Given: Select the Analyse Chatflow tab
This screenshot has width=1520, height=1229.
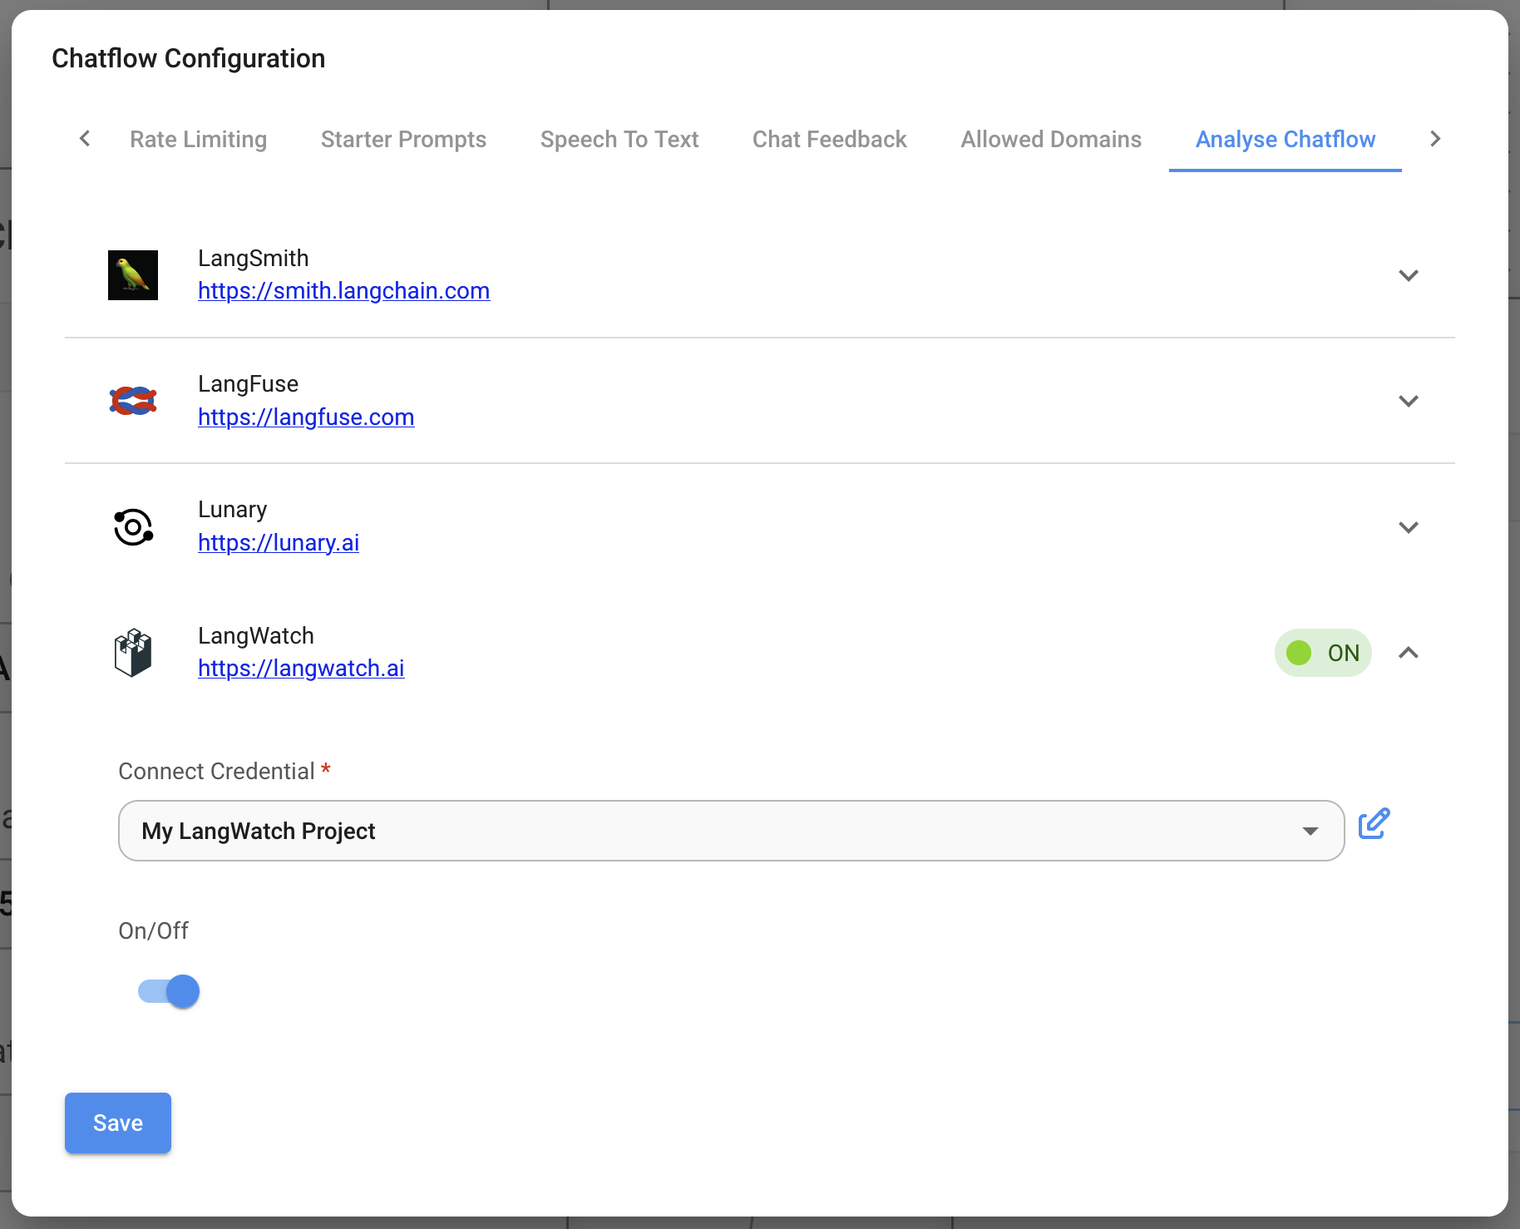Looking at the screenshot, I should point(1286,139).
